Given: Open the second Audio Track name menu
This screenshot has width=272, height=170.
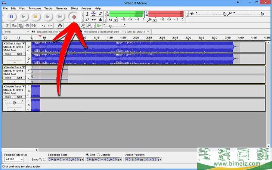Looking at the screenshot, I should click(16, 67).
